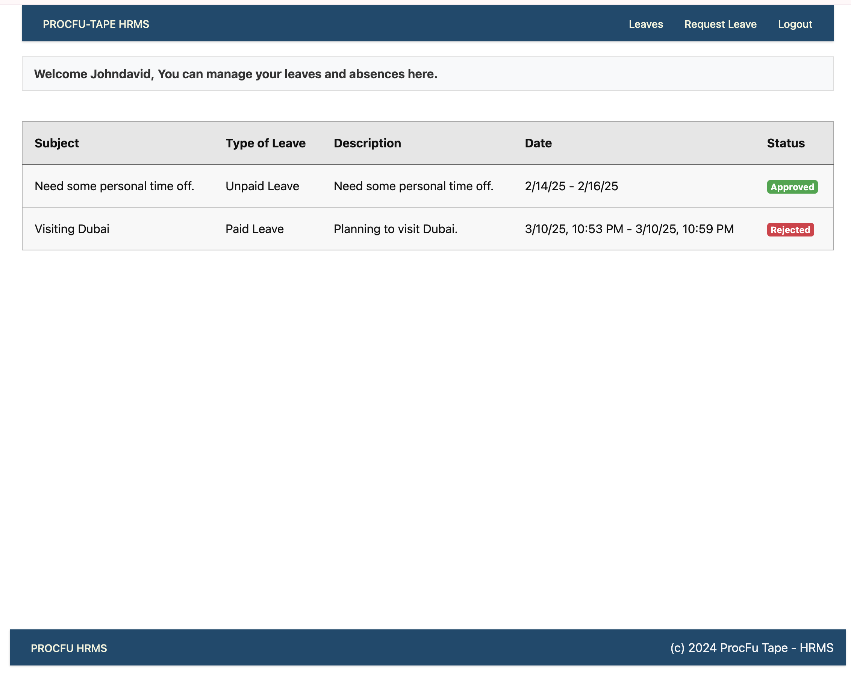Click Request Leave in navbar
The height and width of the screenshot is (673, 851).
coord(720,24)
